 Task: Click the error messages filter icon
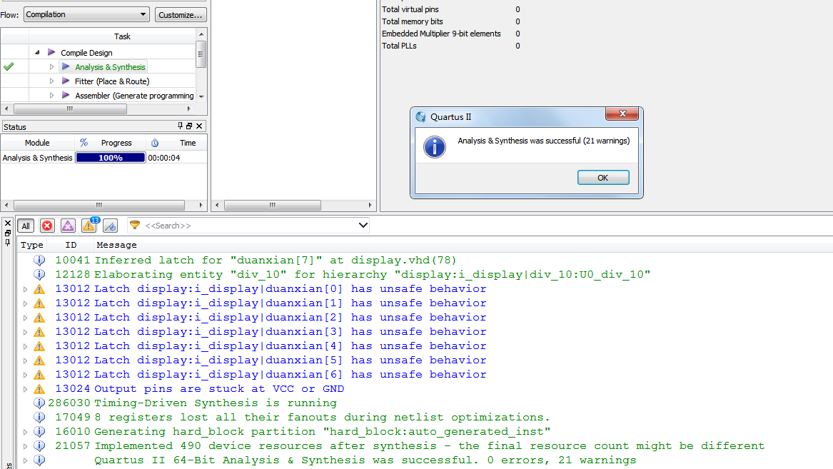coord(47,226)
